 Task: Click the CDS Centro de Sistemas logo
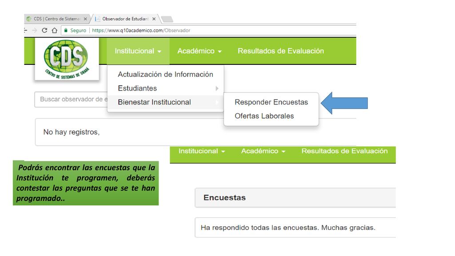click(67, 59)
